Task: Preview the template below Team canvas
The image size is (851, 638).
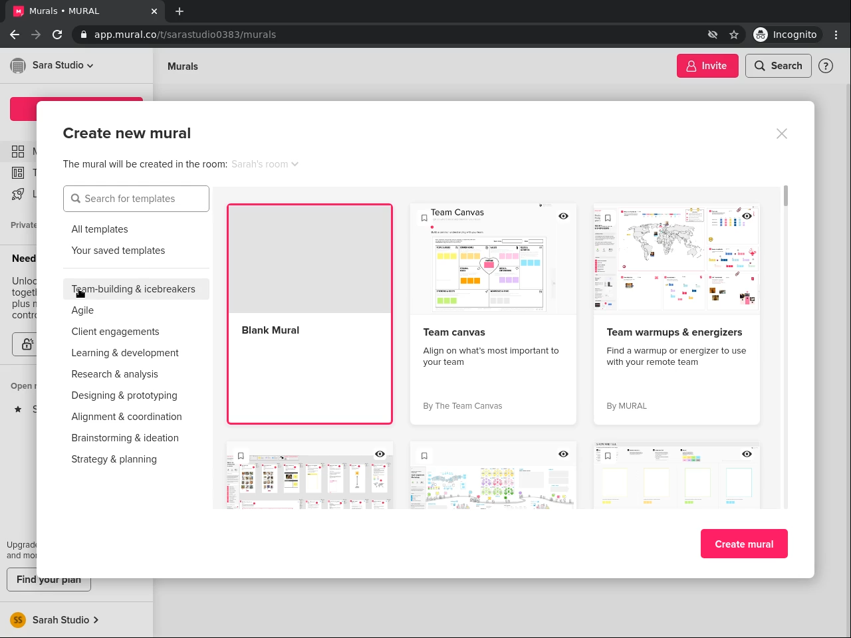Action: pyautogui.click(x=563, y=454)
